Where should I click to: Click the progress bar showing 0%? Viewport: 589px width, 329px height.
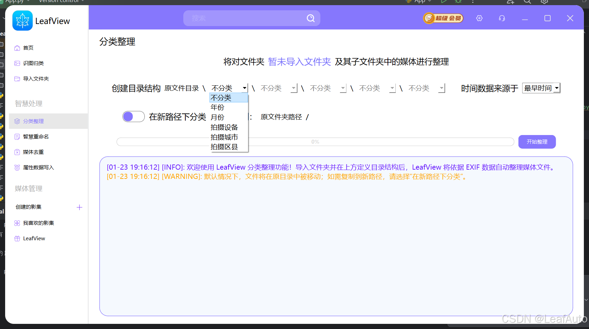click(x=315, y=142)
